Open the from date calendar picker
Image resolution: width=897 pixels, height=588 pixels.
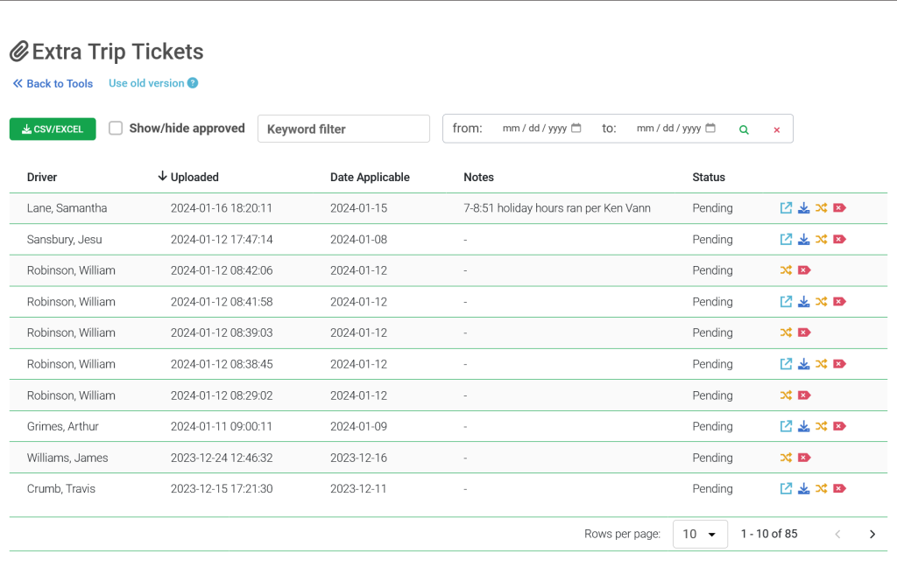click(576, 128)
